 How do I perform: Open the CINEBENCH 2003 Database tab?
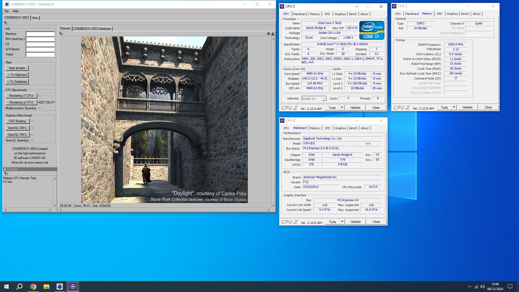(92, 29)
